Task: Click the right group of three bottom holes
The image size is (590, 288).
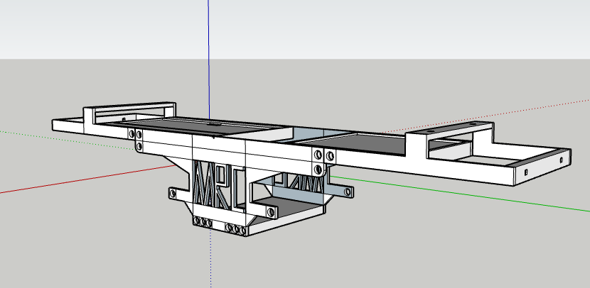Action: point(236,228)
